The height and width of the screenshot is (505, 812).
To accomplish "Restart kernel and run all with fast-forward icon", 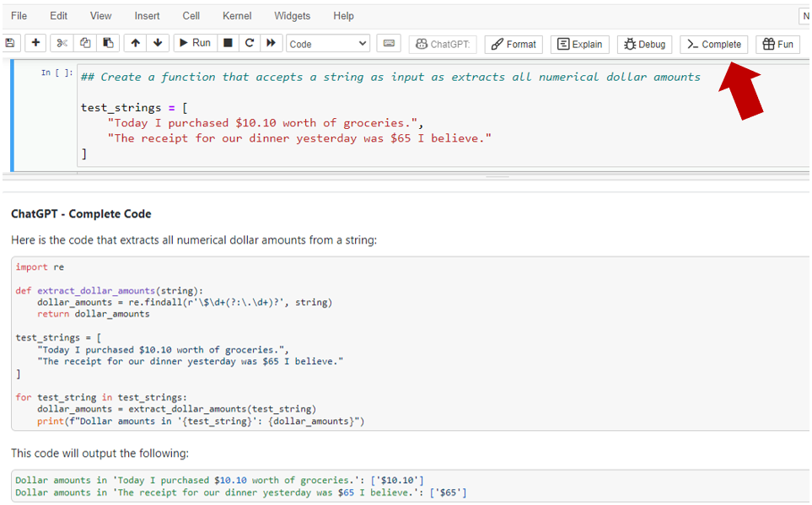I will pos(272,43).
